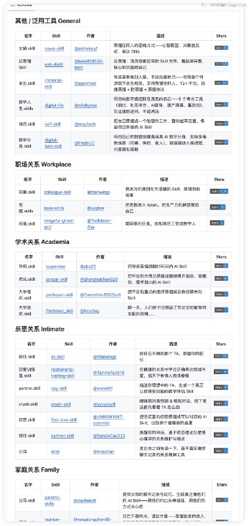248x526 pixels.
Task: Visit @FredHJC author profile
Action: (84, 143)
